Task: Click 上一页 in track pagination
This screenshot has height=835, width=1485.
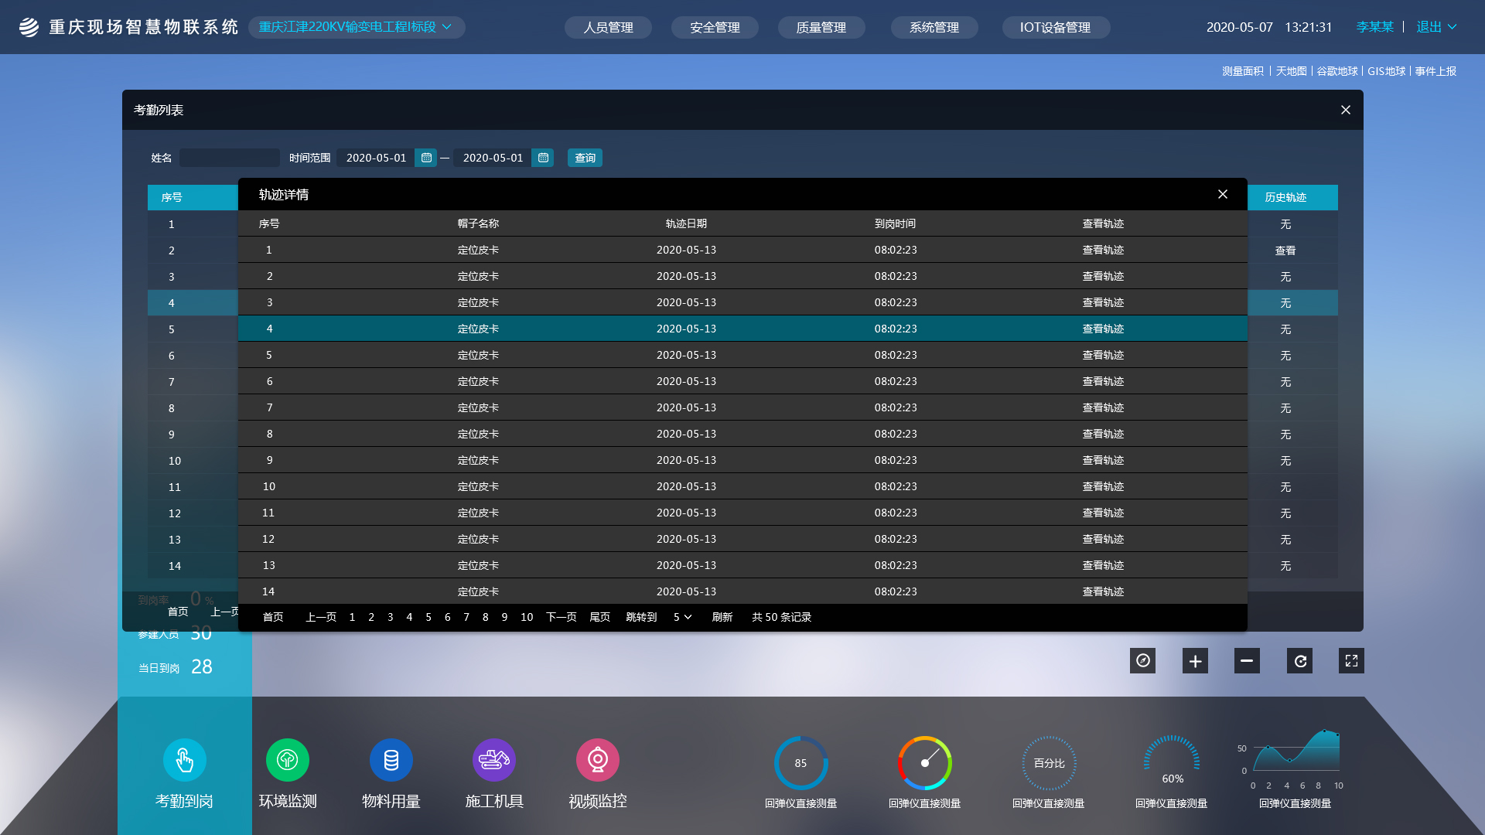Action: pos(321,617)
